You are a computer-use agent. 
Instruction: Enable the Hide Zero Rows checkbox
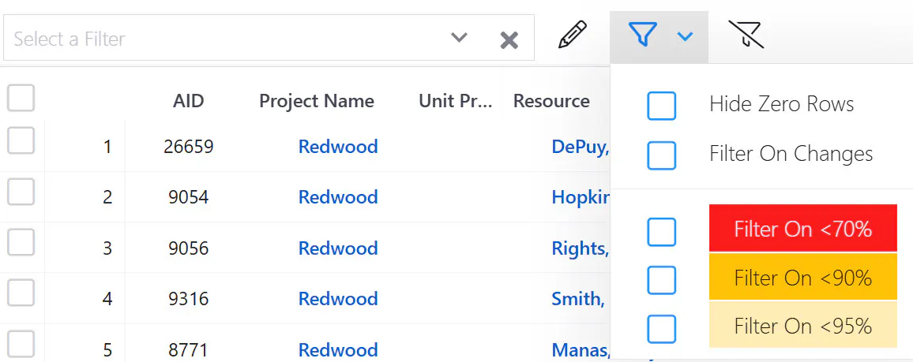(662, 105)
